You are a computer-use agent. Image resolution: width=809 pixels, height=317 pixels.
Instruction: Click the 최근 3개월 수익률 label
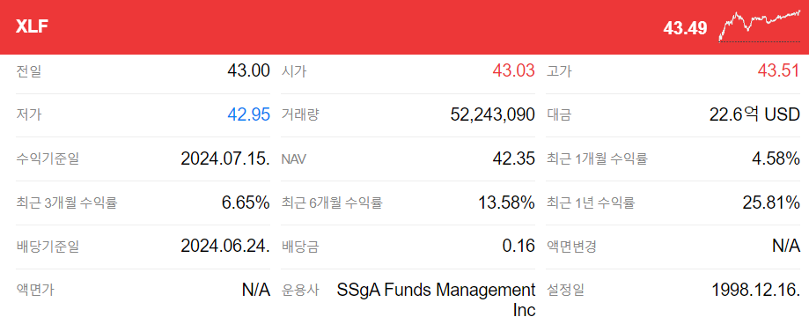pyautogui.click(x=67, y=203)
